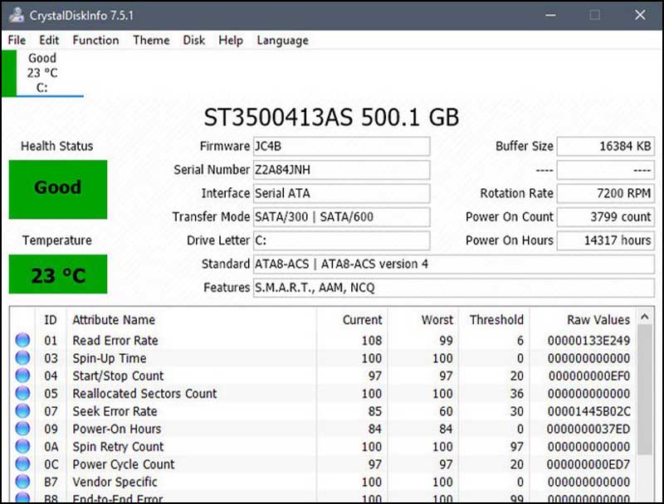Viewport: 664px width, 504px height.
Task: Click the Rotation Rate field 7200 RPM
Action: pyautogui.click(x=606, y=193)
